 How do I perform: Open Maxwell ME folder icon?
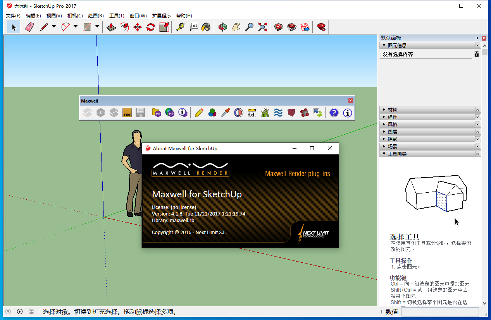pos(157,113)
